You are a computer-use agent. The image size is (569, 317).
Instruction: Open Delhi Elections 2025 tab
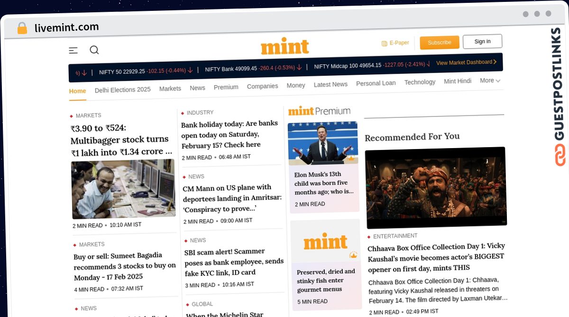pyautogui.click(x=123, y=89)
